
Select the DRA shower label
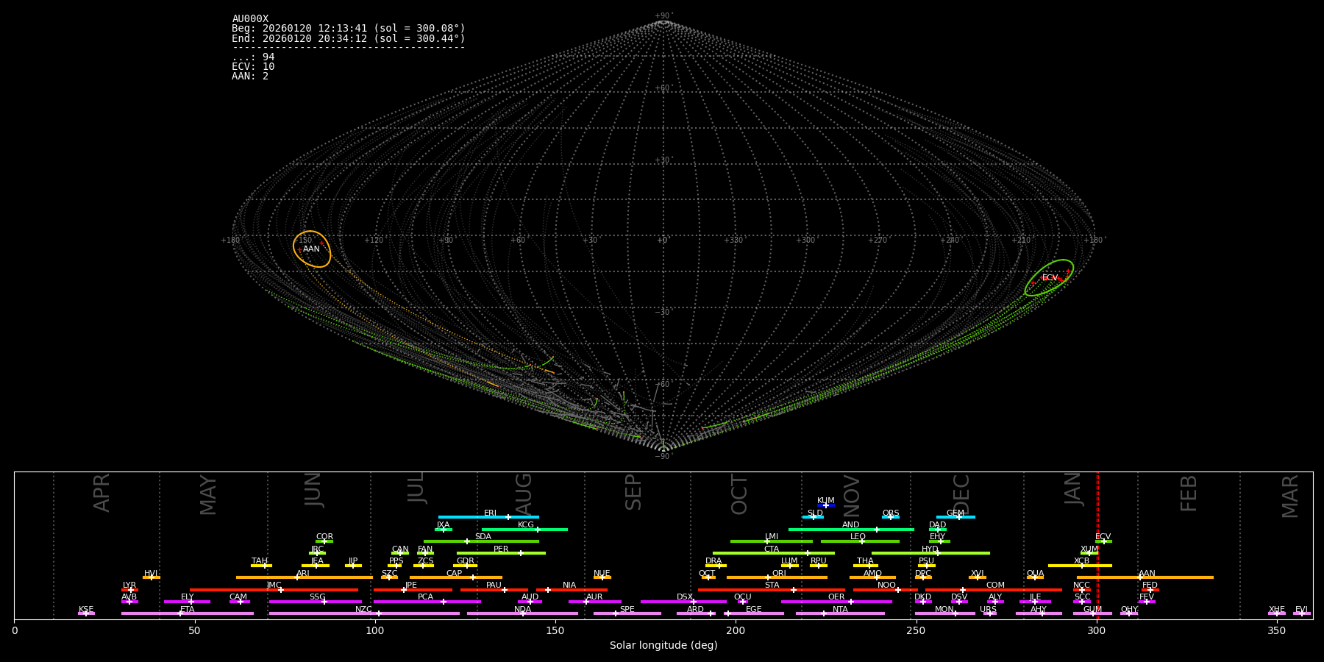pos(713,561)
